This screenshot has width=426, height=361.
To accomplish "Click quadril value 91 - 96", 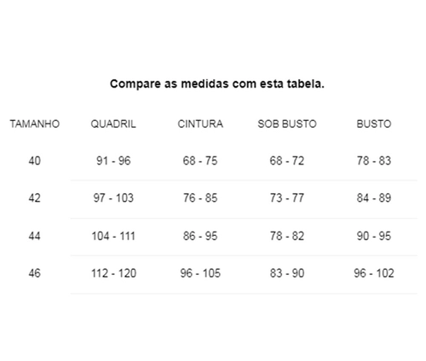I will click(113, 161).
